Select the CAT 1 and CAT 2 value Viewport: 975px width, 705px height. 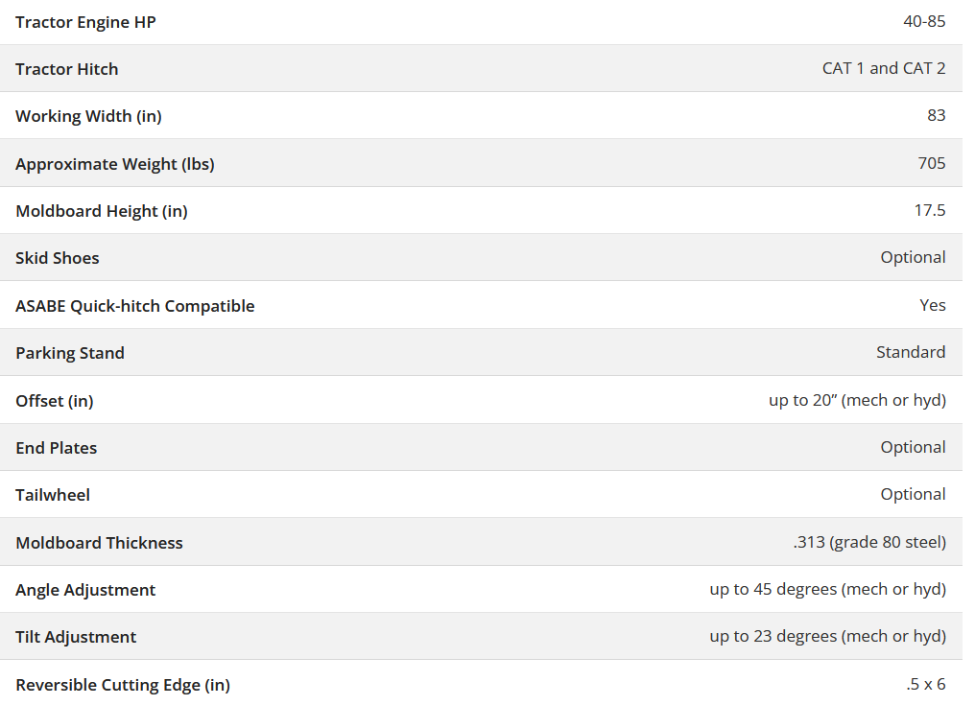point(884,68)
